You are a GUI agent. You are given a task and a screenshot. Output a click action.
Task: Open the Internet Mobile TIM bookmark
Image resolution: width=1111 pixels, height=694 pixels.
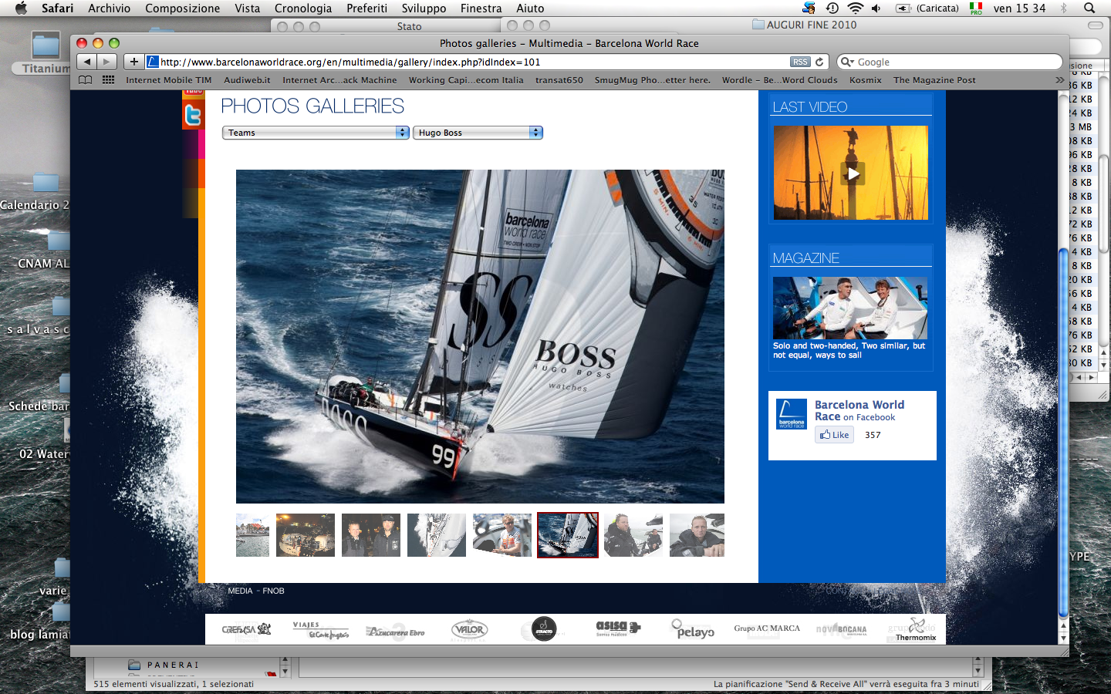pyautogui.click(x=168, y=80)
